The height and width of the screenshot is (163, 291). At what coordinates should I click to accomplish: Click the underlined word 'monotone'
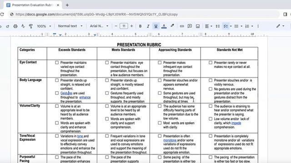(170, 140)
